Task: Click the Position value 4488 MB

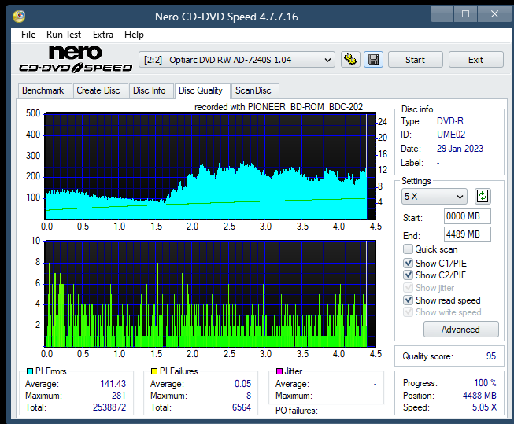Action: (479, 396)
